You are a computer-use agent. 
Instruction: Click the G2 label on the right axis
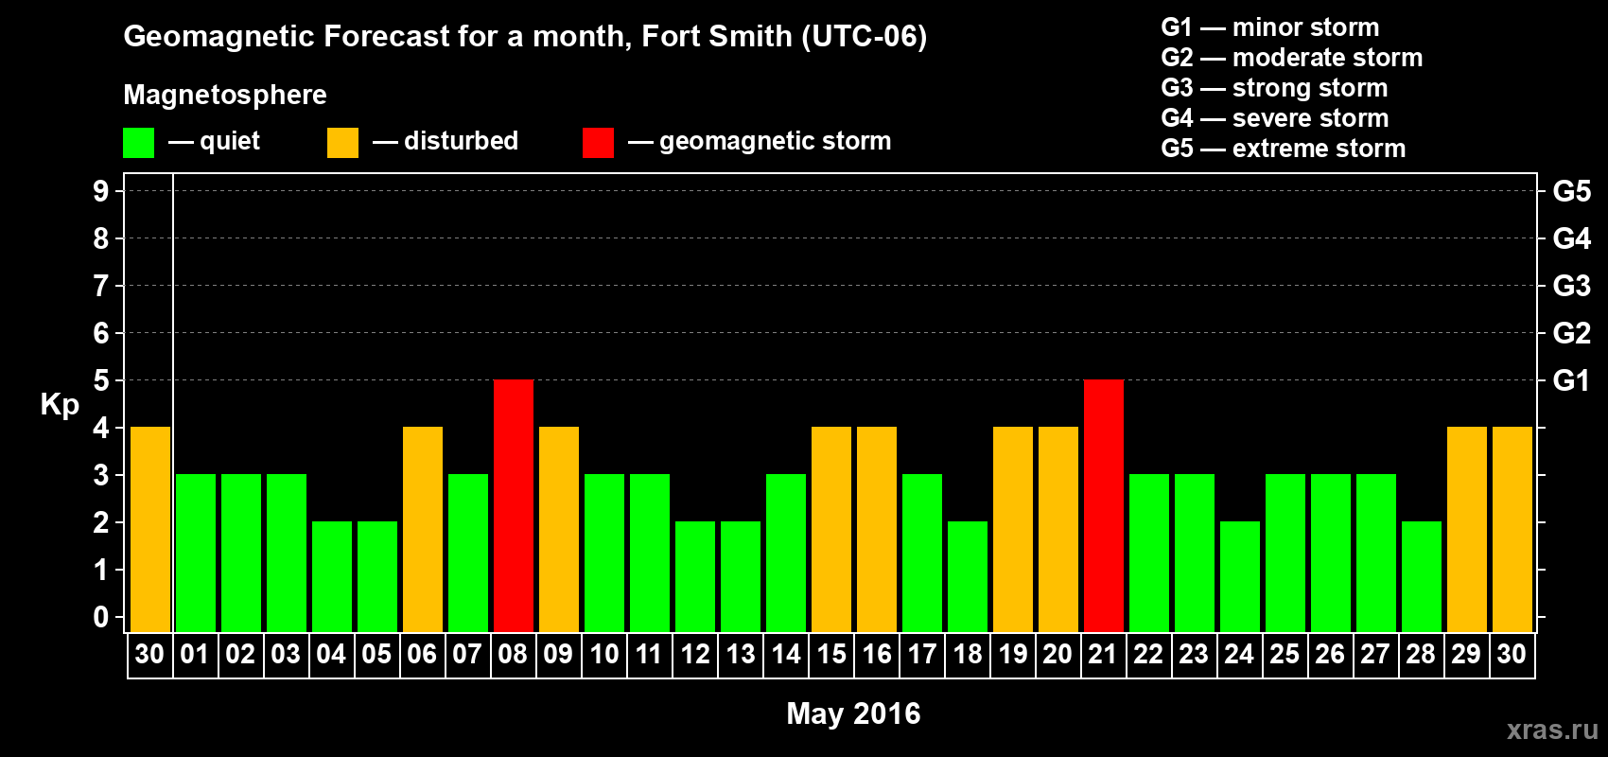click(x=1571, y=333)
